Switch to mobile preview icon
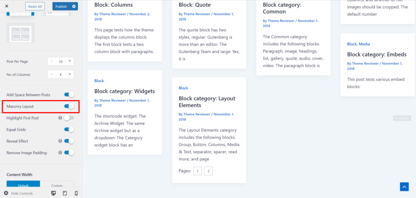Screen dimensions: 416x198 (76, 193)
